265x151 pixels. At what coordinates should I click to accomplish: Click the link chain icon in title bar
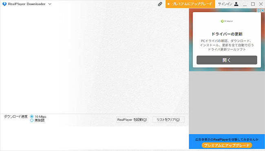160,4
